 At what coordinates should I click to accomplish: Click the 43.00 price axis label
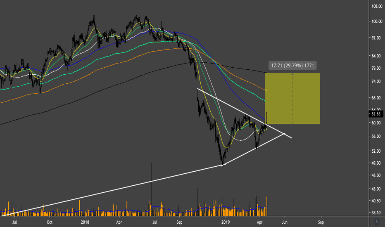pyautogui.click(x=377, y=189)
